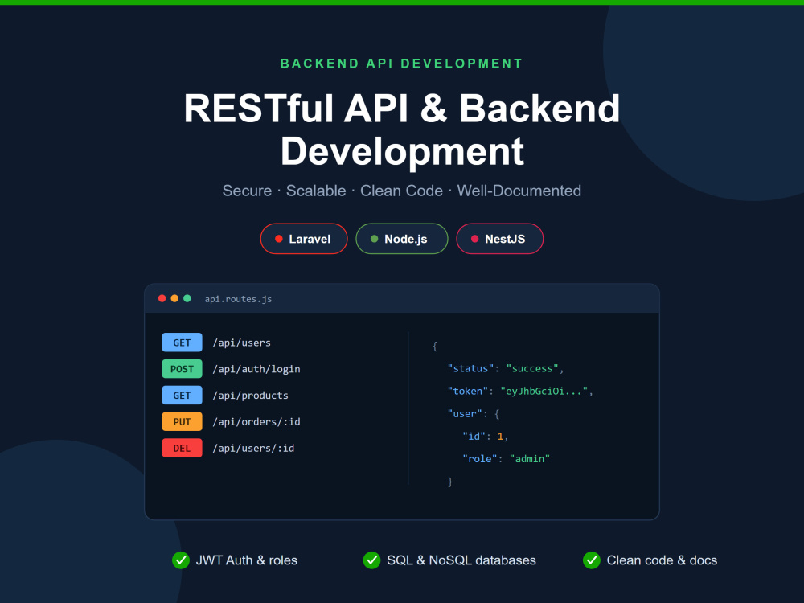Viewport: 804px width, 603px height.
Task: Click the red window dot of code panel
Action: [x=162, y=298]
